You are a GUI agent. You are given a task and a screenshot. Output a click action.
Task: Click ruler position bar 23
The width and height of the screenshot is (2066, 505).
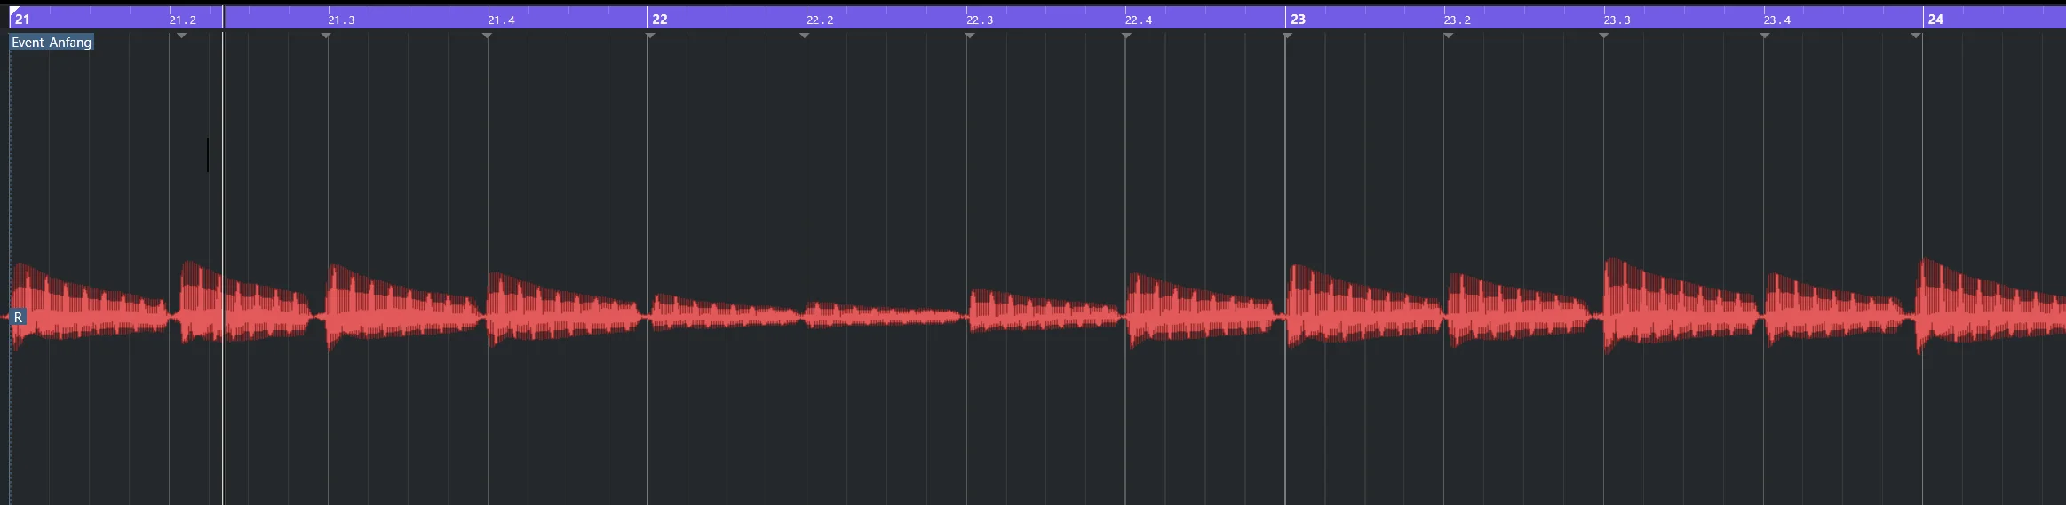pos(1298,19)
